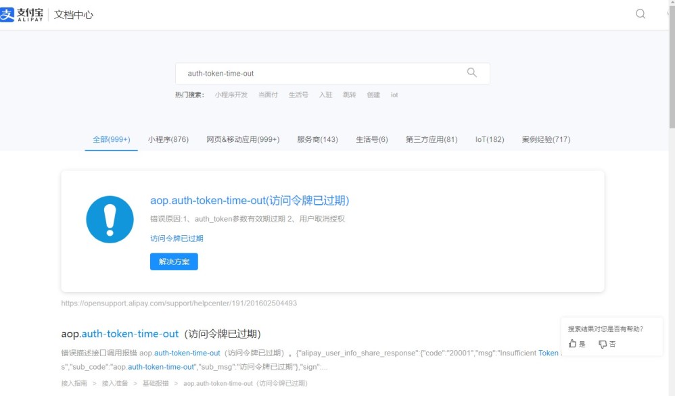Open 文档中心 header title
The height and width of the screenshot is (396, 675).
point(74,15)
